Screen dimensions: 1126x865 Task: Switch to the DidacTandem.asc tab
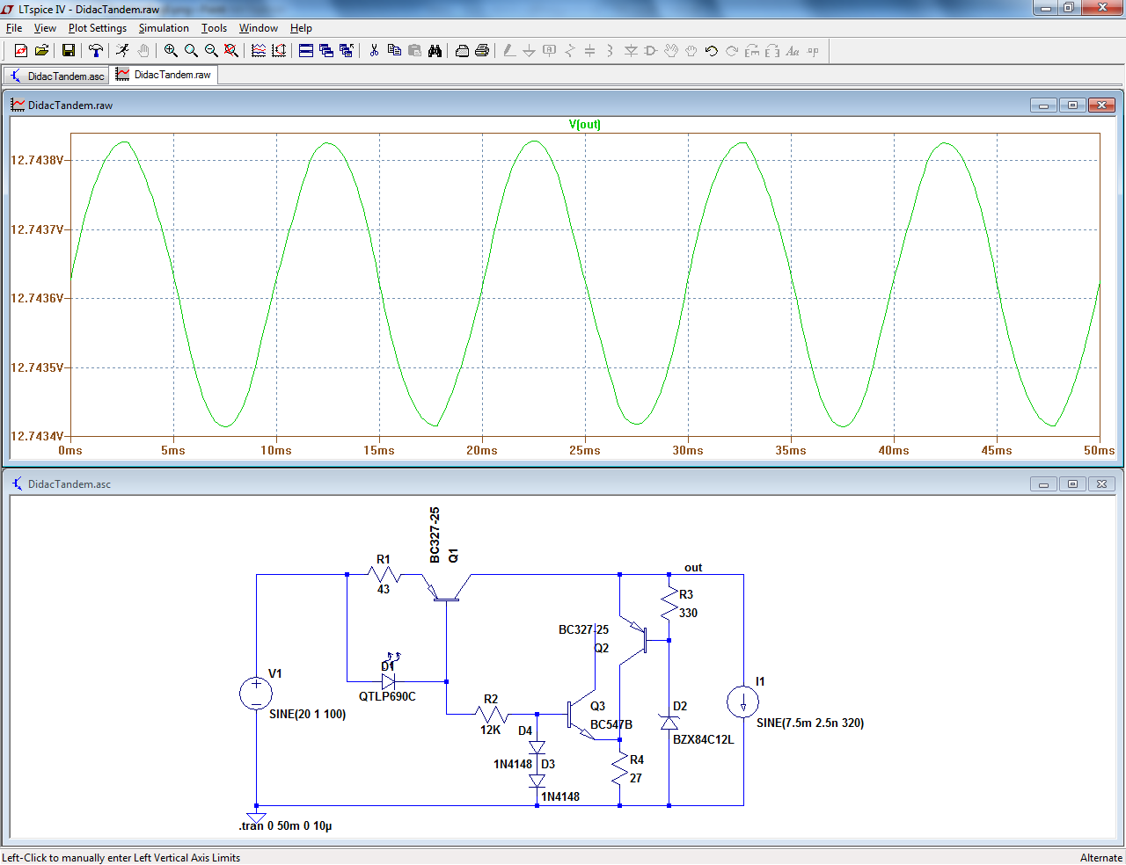57,76
